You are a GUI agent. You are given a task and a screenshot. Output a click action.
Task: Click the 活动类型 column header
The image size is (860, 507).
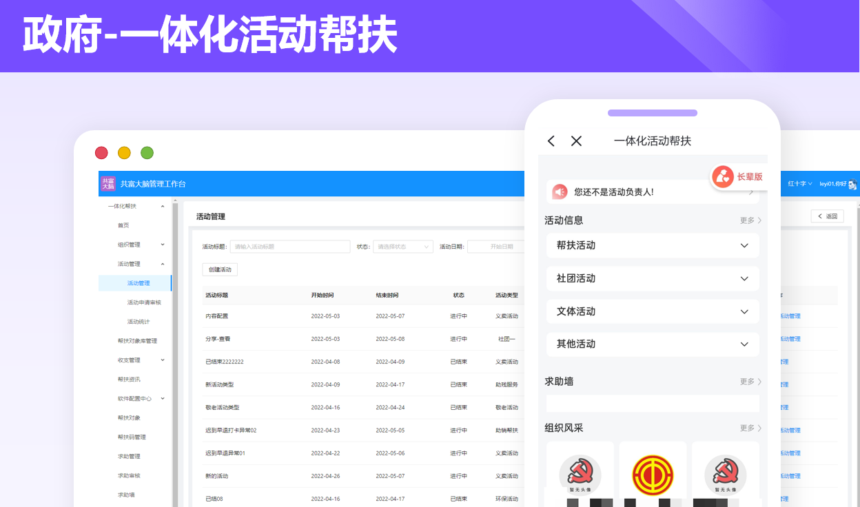click(x=506, y=296)
